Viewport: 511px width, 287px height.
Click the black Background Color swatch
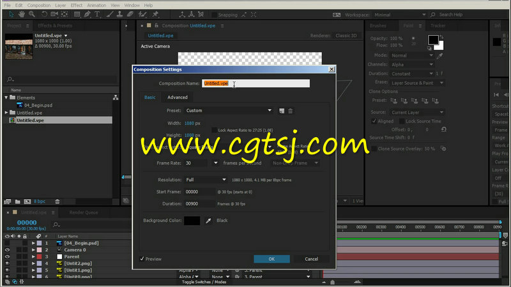(192, 221)
